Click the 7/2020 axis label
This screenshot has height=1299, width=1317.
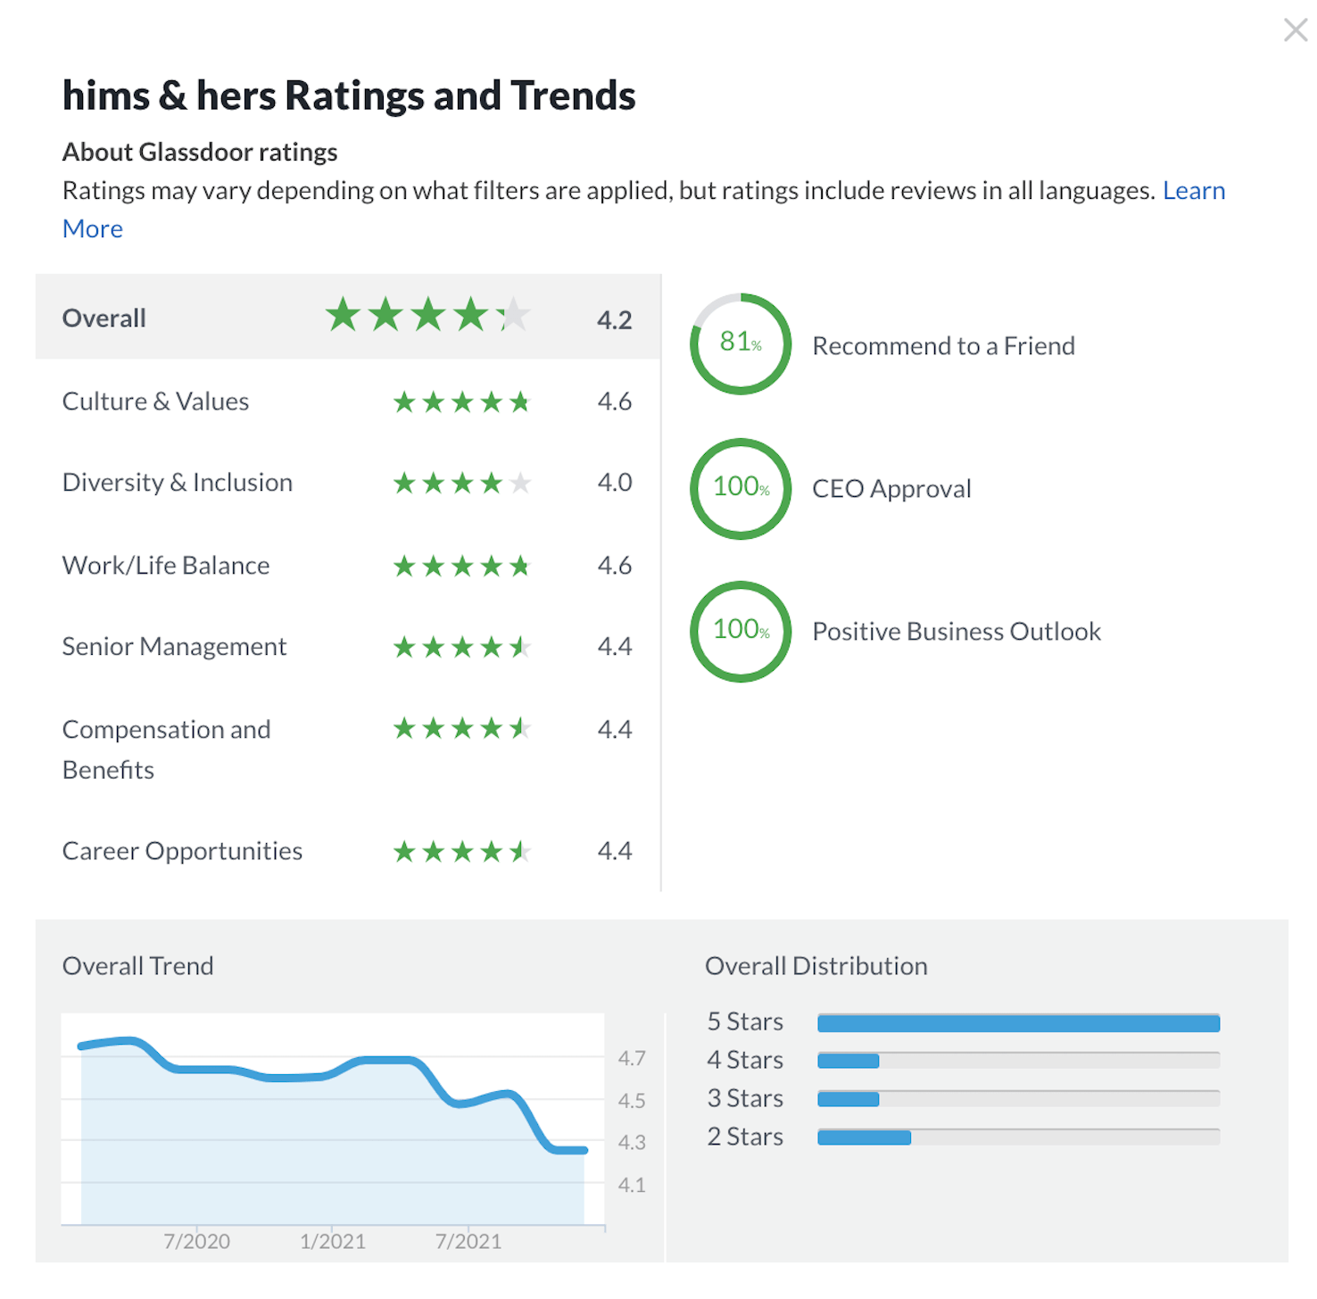[x=196, y=1241]
